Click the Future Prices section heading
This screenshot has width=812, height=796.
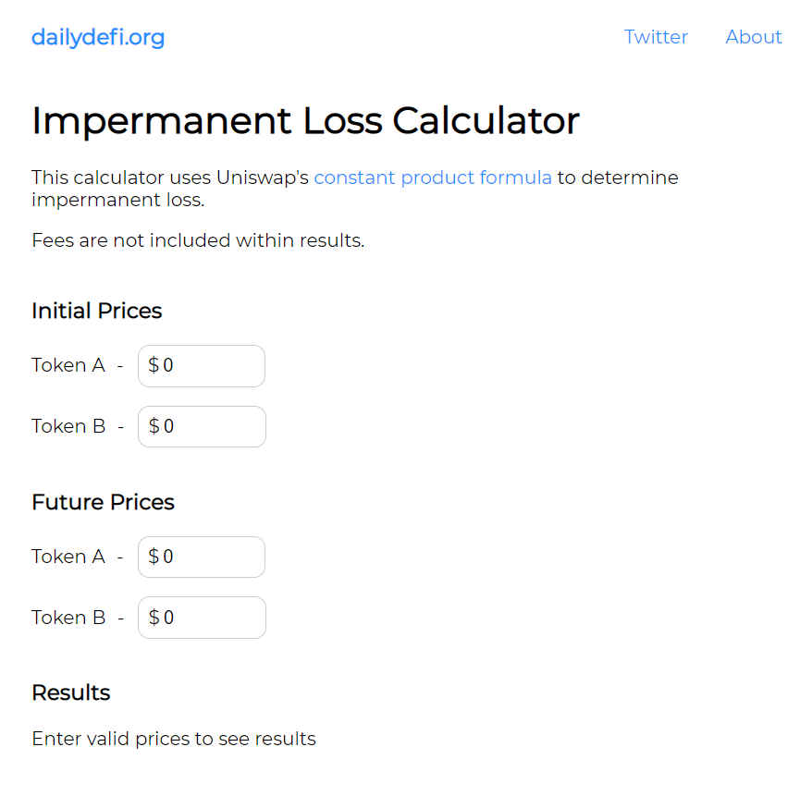point(103,502)
